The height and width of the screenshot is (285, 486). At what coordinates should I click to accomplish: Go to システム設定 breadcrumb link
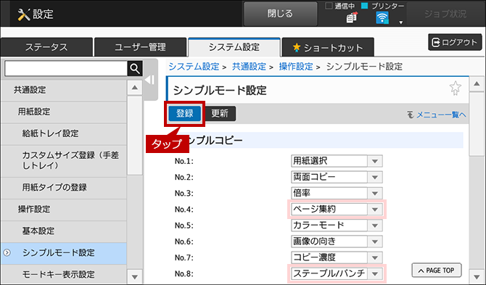(194, 67)
